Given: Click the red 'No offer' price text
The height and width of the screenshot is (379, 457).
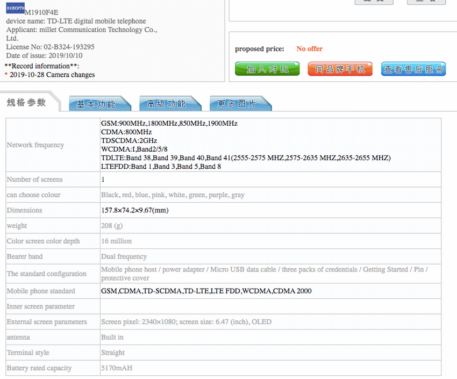Looking at the screenshot, I should point(309,49).
